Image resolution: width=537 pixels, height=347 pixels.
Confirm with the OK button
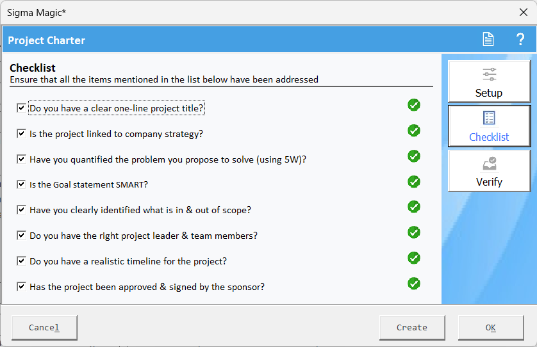pyautogui.click(x=491, y=328)
